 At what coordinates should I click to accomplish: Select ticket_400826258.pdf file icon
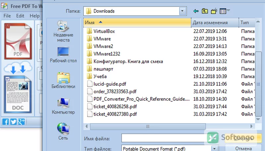click(x=90, y=106)
